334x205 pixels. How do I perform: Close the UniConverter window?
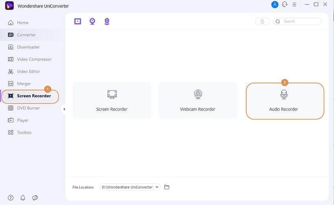click(325, 4)
